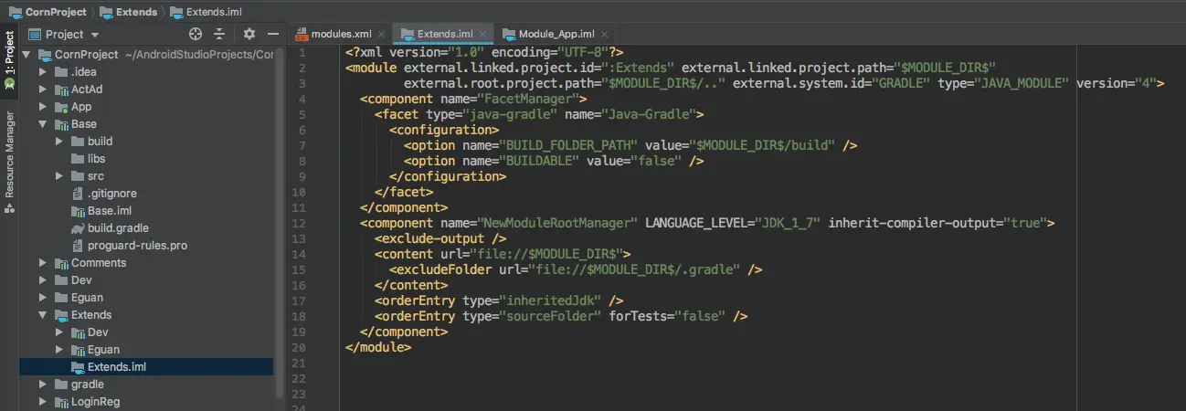Locate the opened file in Project tree
Screen dimensions: 1186x411
(x=195, y=34)
